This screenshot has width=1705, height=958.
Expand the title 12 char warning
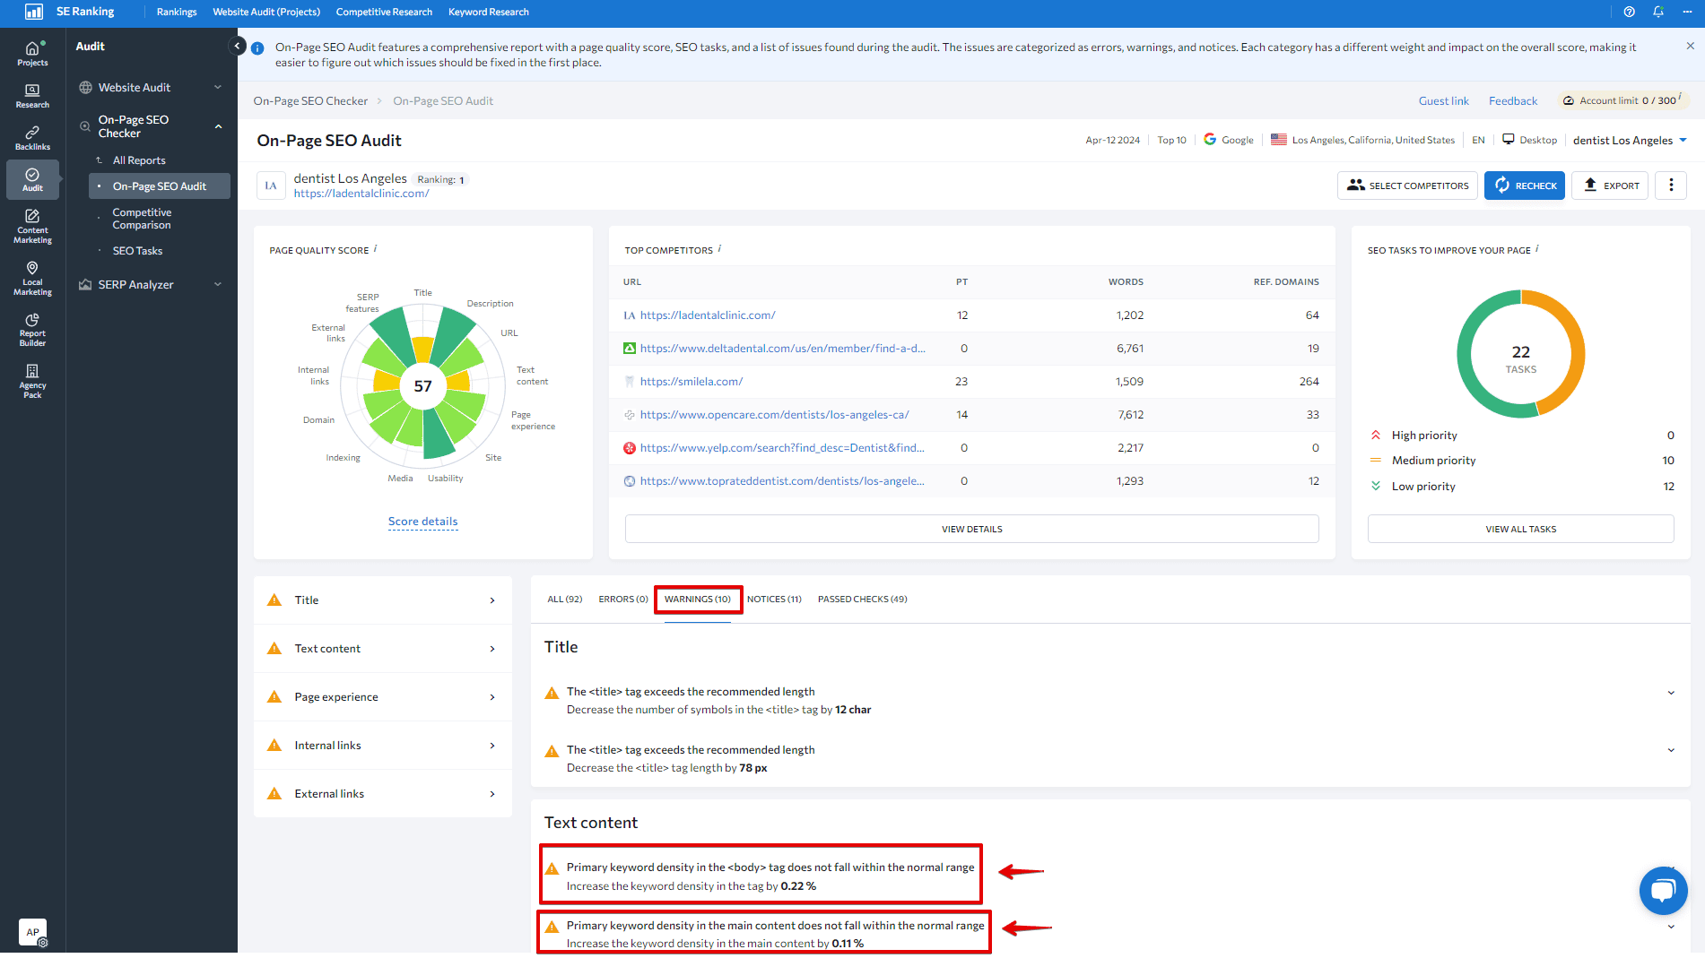point(1671,693)
